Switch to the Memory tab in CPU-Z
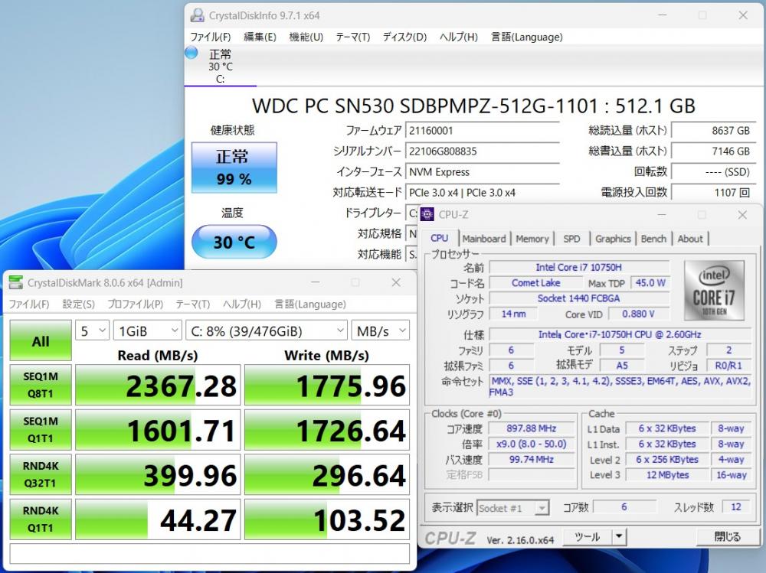Viewport: 766px width, 573px height. pyautogui.click(x=532, y=239)
